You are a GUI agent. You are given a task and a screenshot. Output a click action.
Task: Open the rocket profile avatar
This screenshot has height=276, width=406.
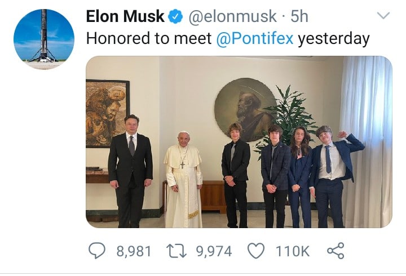coord(44,39)
